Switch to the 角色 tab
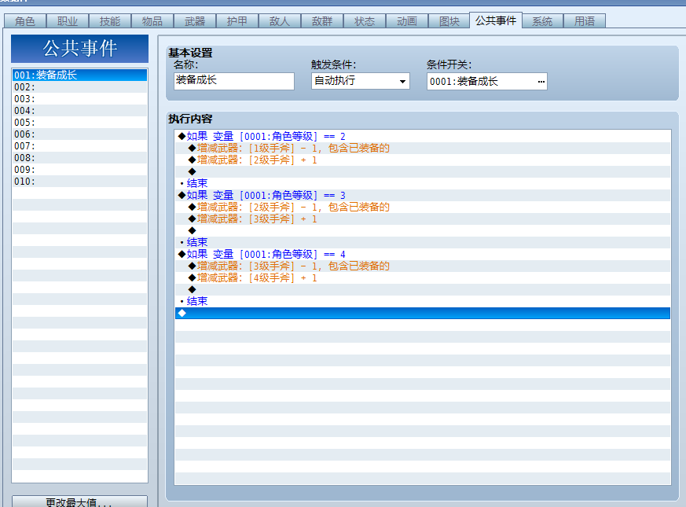The height and width of the screenshot is (507, 686). click(25, 21)
